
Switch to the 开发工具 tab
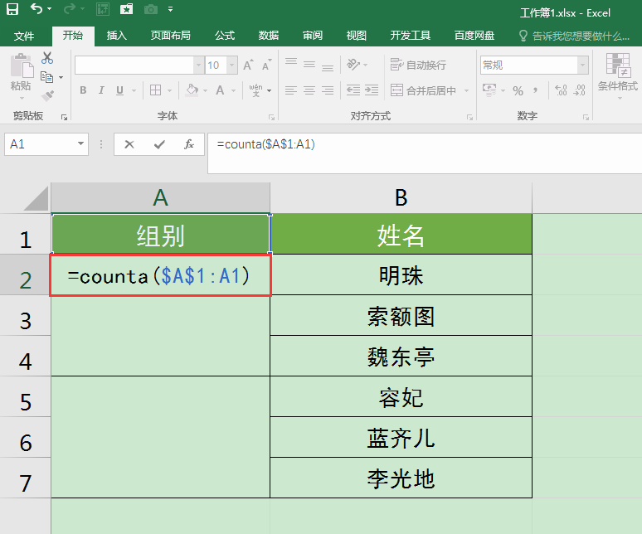click(411, 36)
